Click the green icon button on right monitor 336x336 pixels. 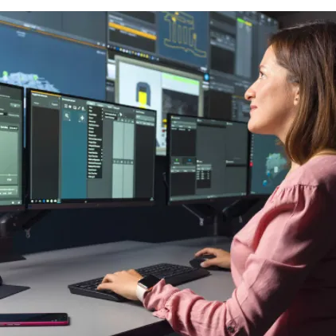point(177,161)
